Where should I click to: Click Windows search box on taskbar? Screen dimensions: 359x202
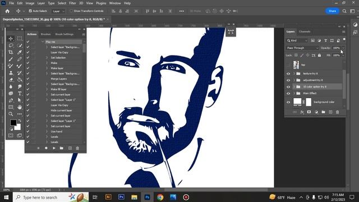pyautogui.click(x=50, y=197)
